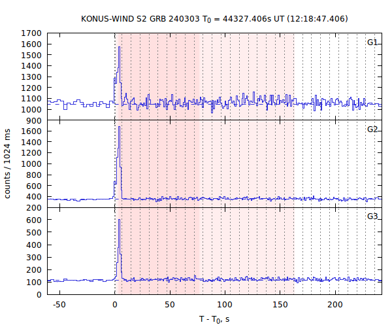Screen dimensions: 392x327
Task: Click the "900" tick on the G1 y-axis
Action: click(x=34, y=120)
